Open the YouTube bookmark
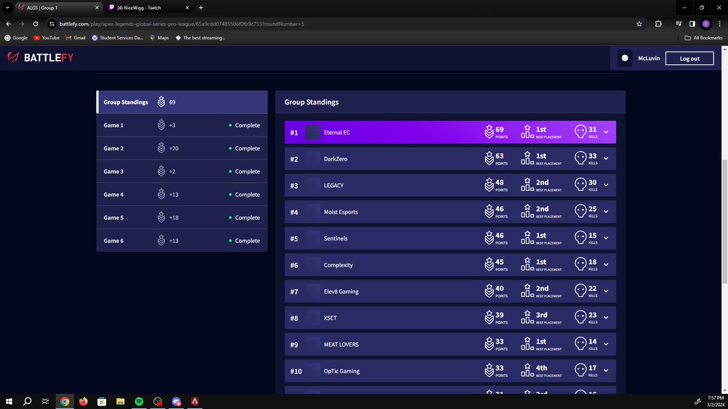The width and height of the screenshot is (728, 409). click(47, 38)
